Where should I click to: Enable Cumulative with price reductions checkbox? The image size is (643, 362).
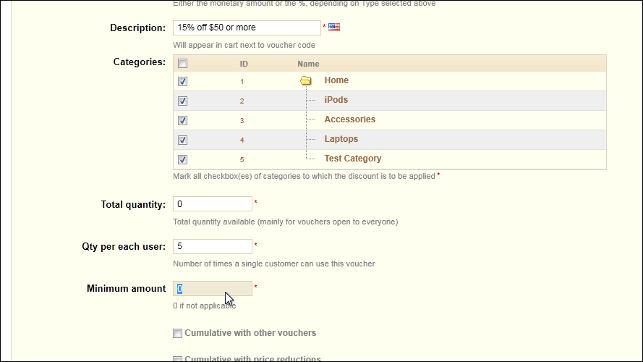tap(177, 360)
